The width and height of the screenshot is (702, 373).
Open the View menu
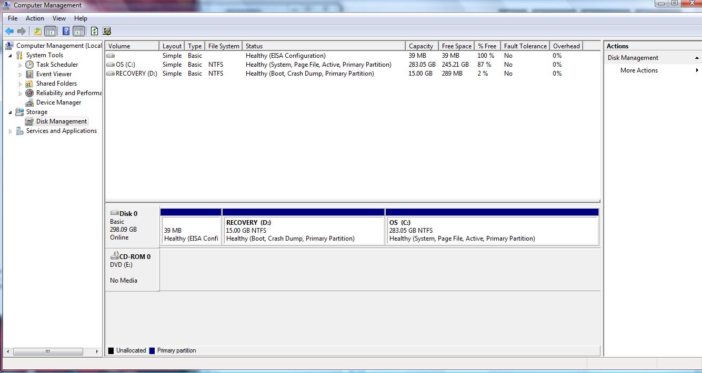click(x=59, y=18)
